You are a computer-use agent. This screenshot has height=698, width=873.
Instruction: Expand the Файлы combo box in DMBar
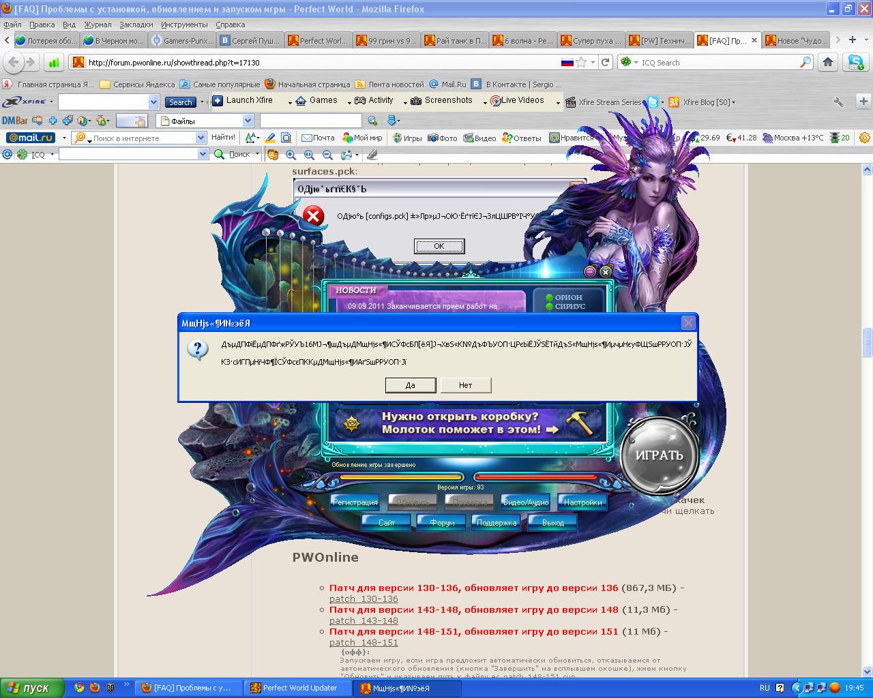click(x=248, y=121)
